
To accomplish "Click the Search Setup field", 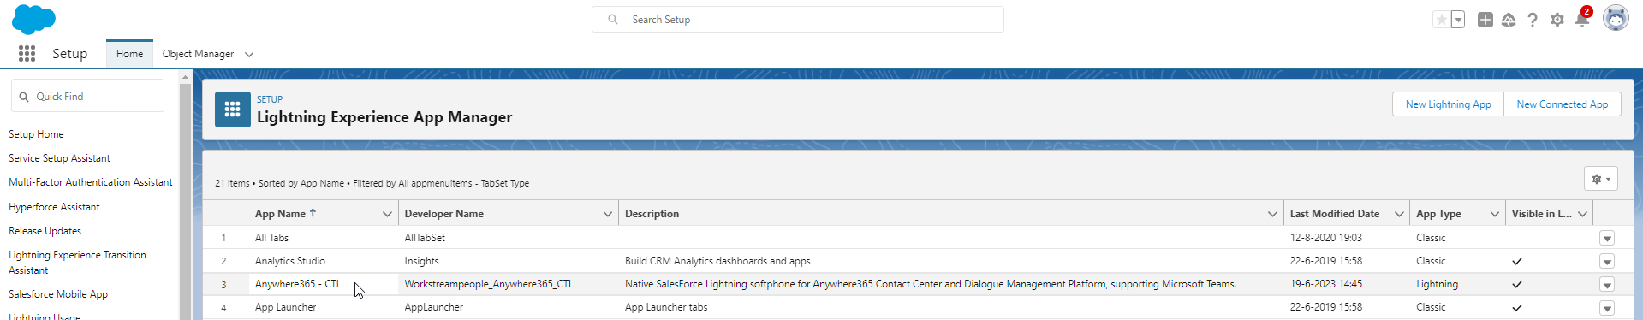I will coord(798,20).
